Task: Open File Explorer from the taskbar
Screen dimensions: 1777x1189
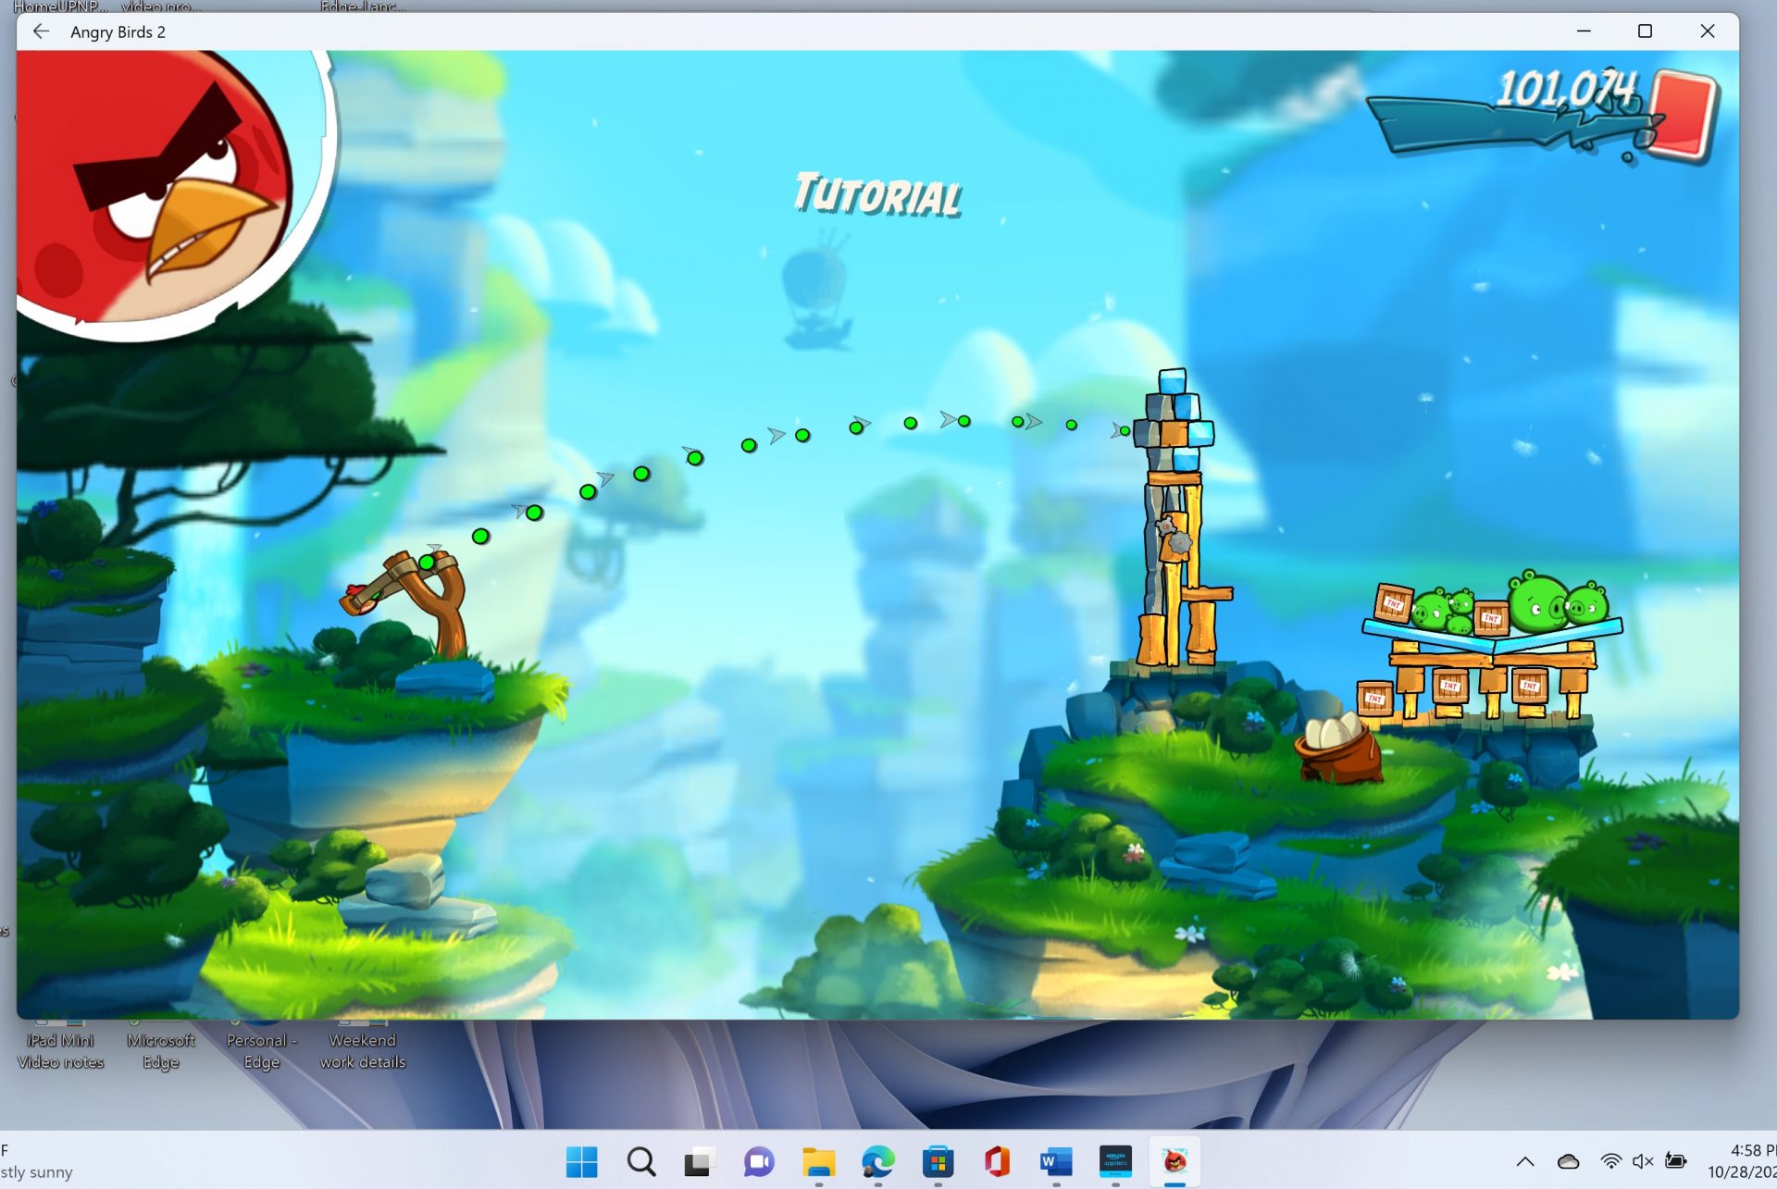Action: click(818, 1161)
